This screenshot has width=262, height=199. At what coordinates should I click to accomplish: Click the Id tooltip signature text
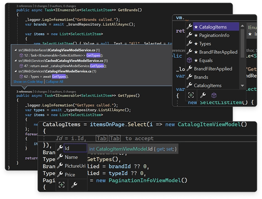[133, 149]
